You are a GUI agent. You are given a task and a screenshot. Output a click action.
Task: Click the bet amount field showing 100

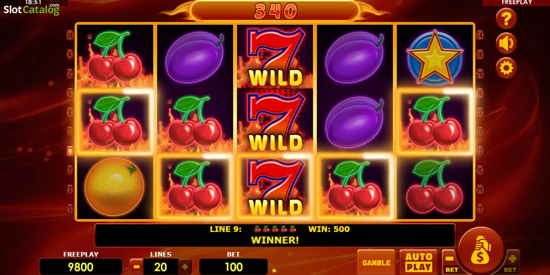(233, 267)
